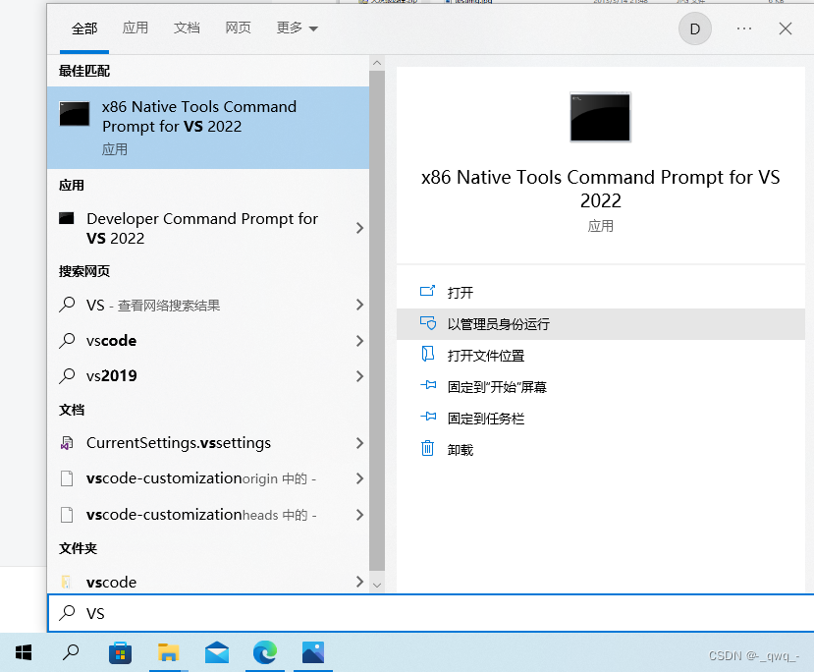Screen dimensions: 814x672
Task: Expand VS web search result chevron
Action: point(359,305)
